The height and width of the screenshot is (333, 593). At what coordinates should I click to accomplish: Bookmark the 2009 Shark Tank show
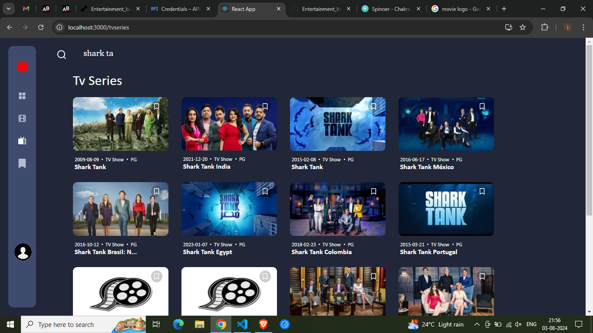tap(157, 106)
